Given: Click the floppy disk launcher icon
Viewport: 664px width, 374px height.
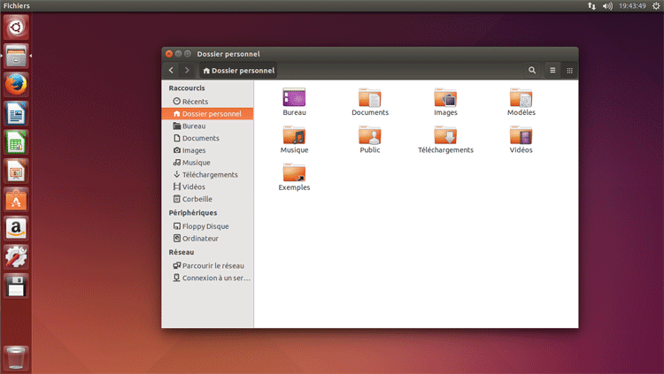Looking at the screenshot, I should 16,286.
